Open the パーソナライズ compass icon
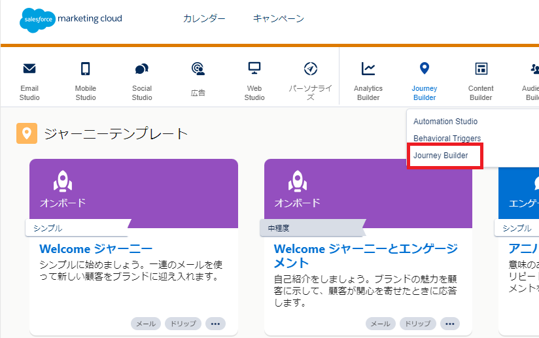539x338 pixels. (311, 69)
